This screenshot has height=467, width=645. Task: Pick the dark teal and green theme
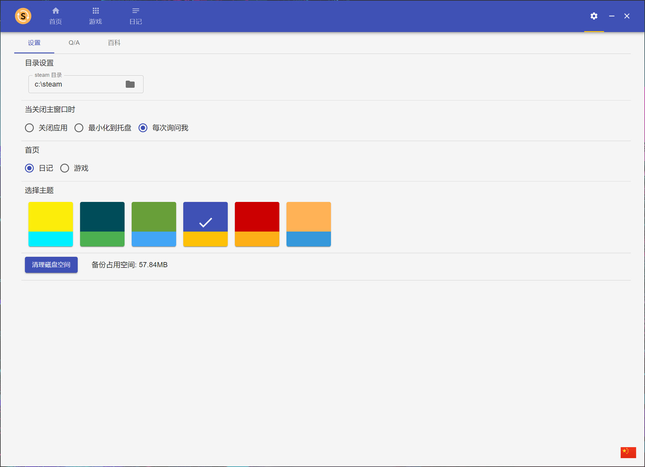coord(102,224)
